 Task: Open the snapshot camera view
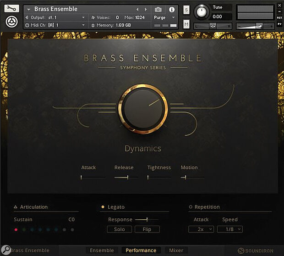158,10
